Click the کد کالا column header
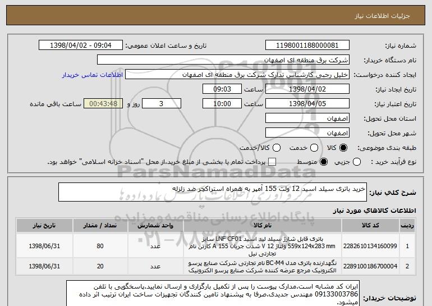The width and height of the screenshot is (432, 306). (x=370, y=226)
